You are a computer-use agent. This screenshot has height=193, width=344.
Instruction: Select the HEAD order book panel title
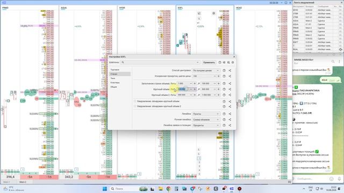(x=239, y=8)
